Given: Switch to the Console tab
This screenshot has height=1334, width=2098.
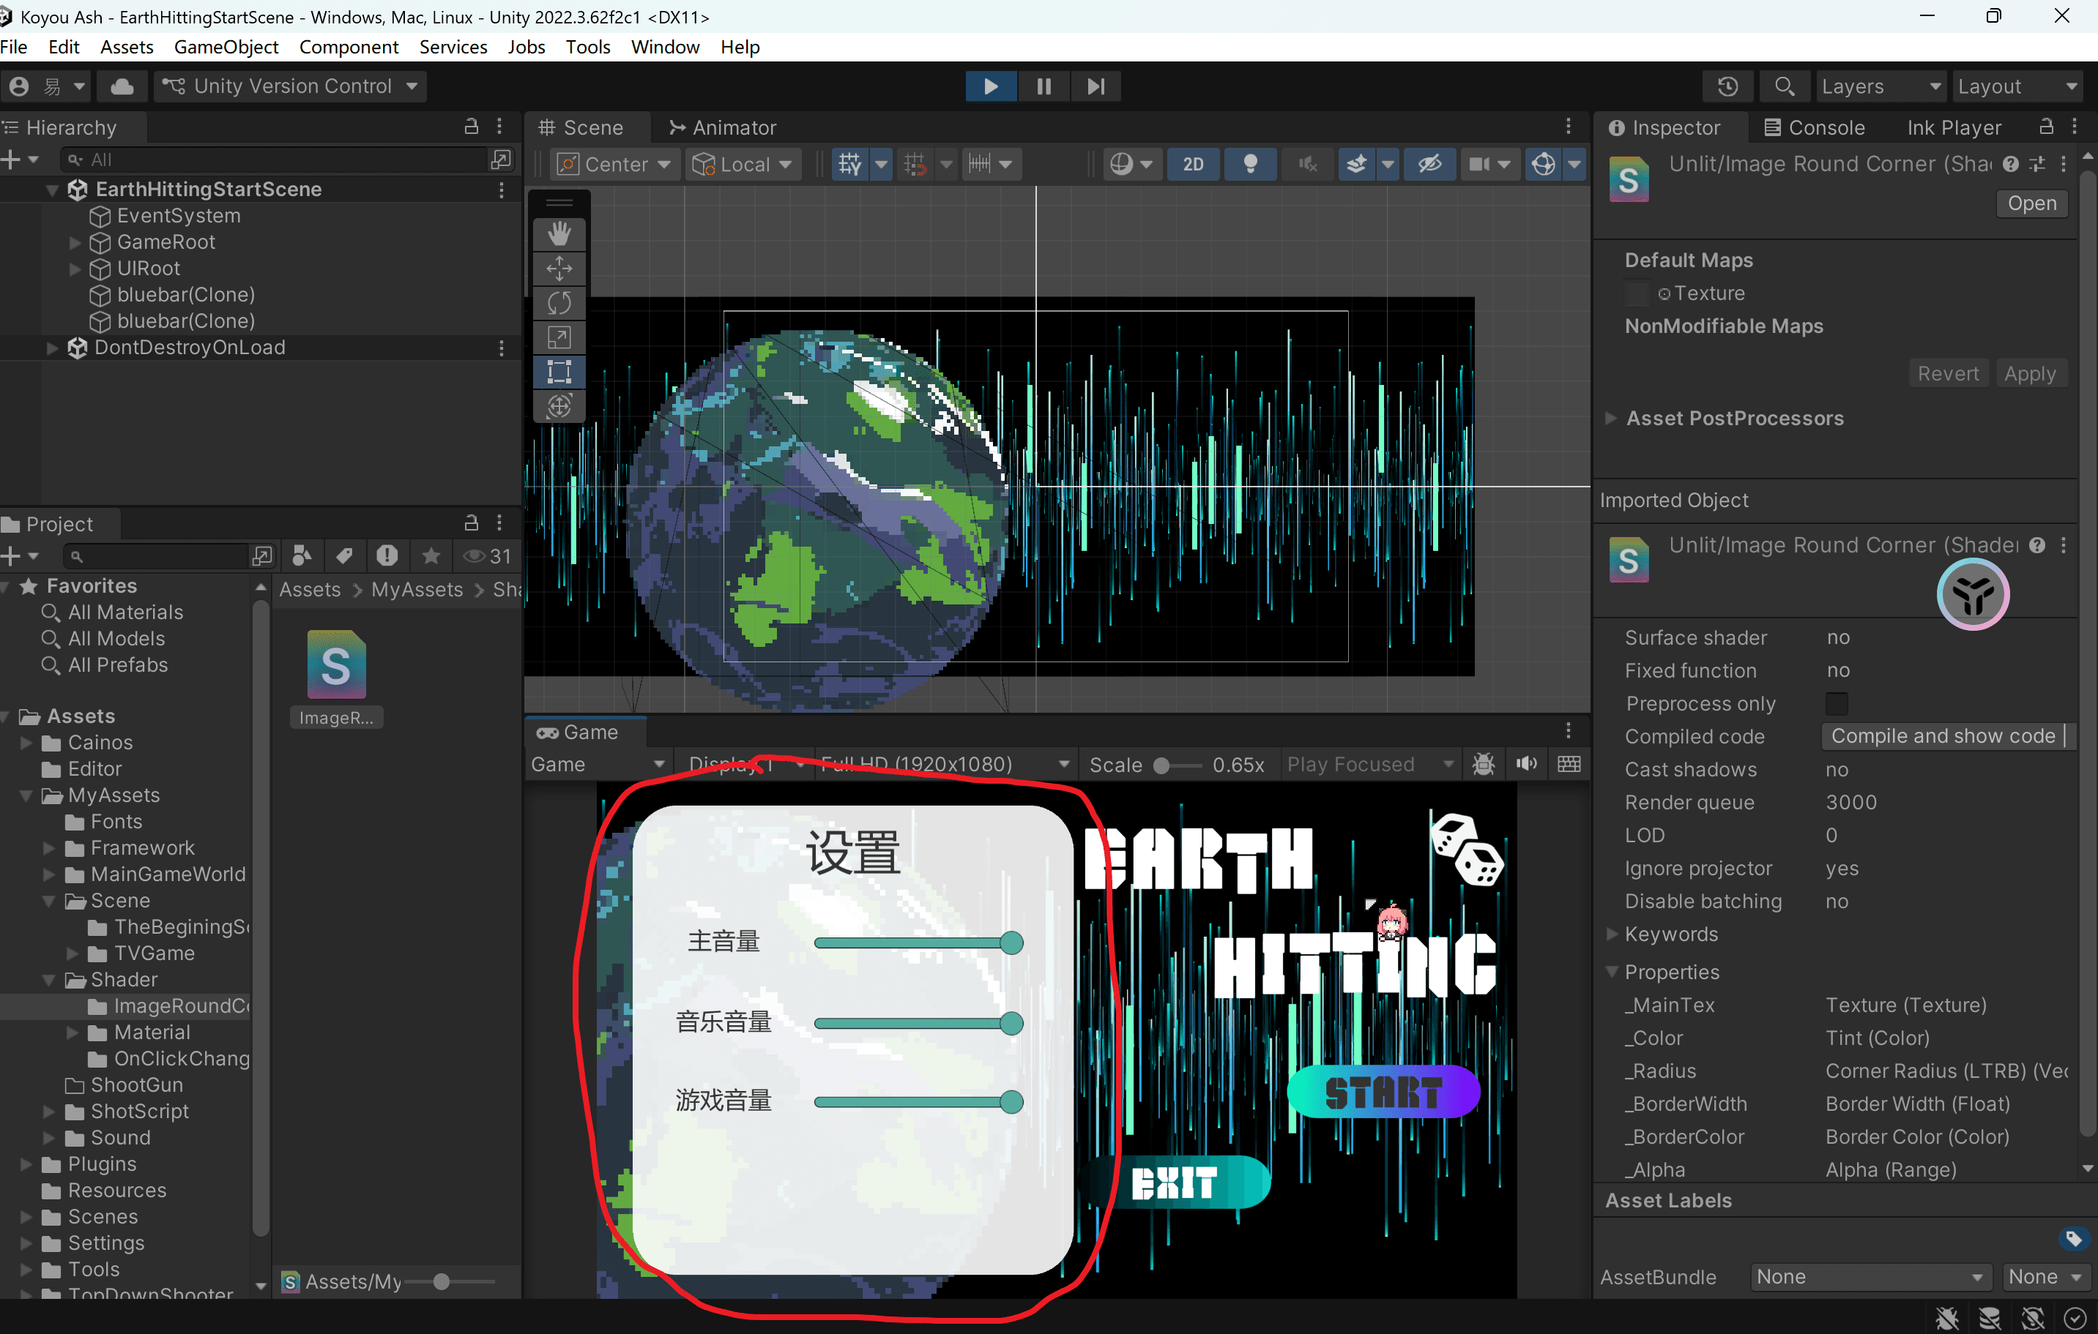Looking at the screenshot, I should coord(1815,128).
